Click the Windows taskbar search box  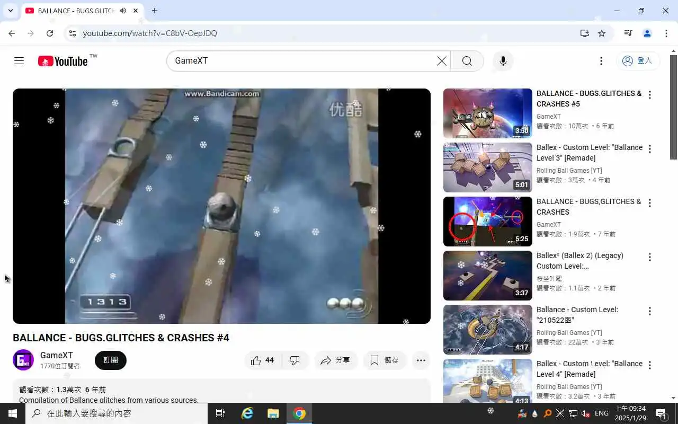(117, 413)
